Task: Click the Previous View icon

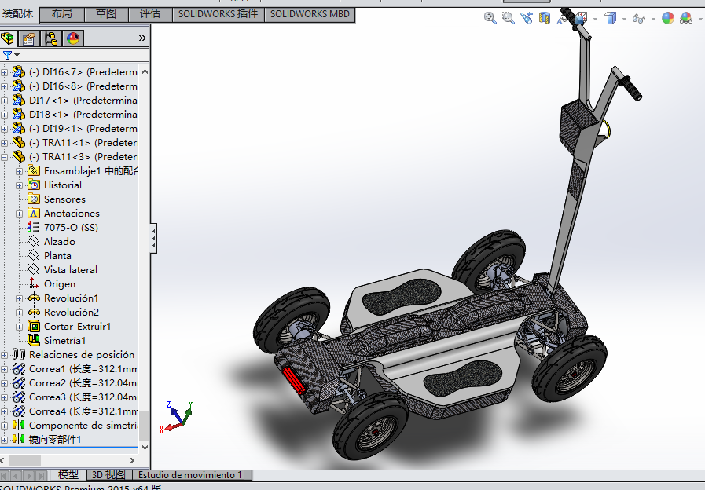Action: [526, 18]
